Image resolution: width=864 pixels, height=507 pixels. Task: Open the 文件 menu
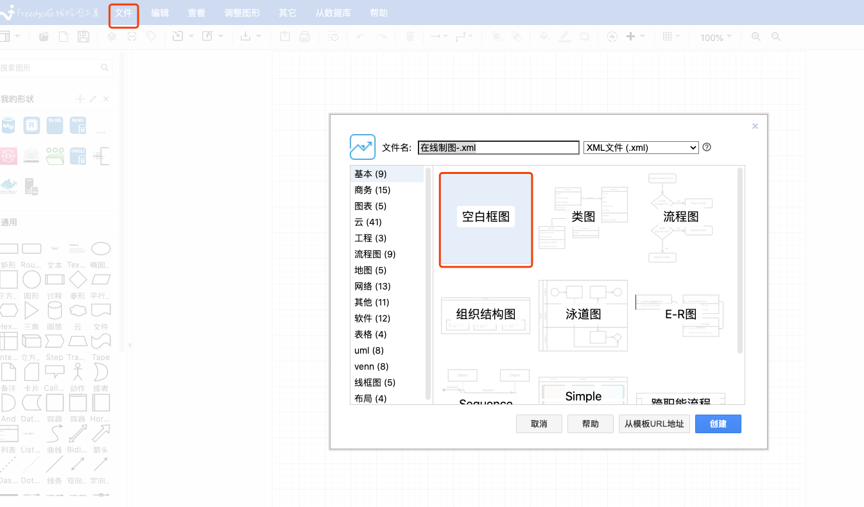[x=123, y=13]
